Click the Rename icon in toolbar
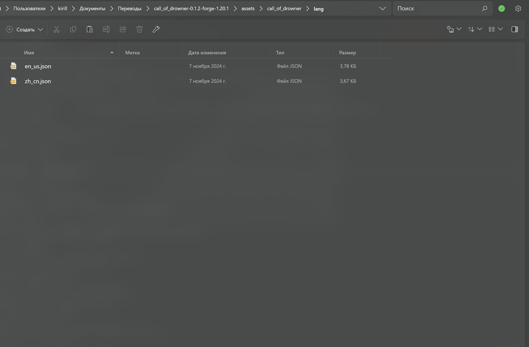This screenshot has height=347, width=529. [106, 29]
